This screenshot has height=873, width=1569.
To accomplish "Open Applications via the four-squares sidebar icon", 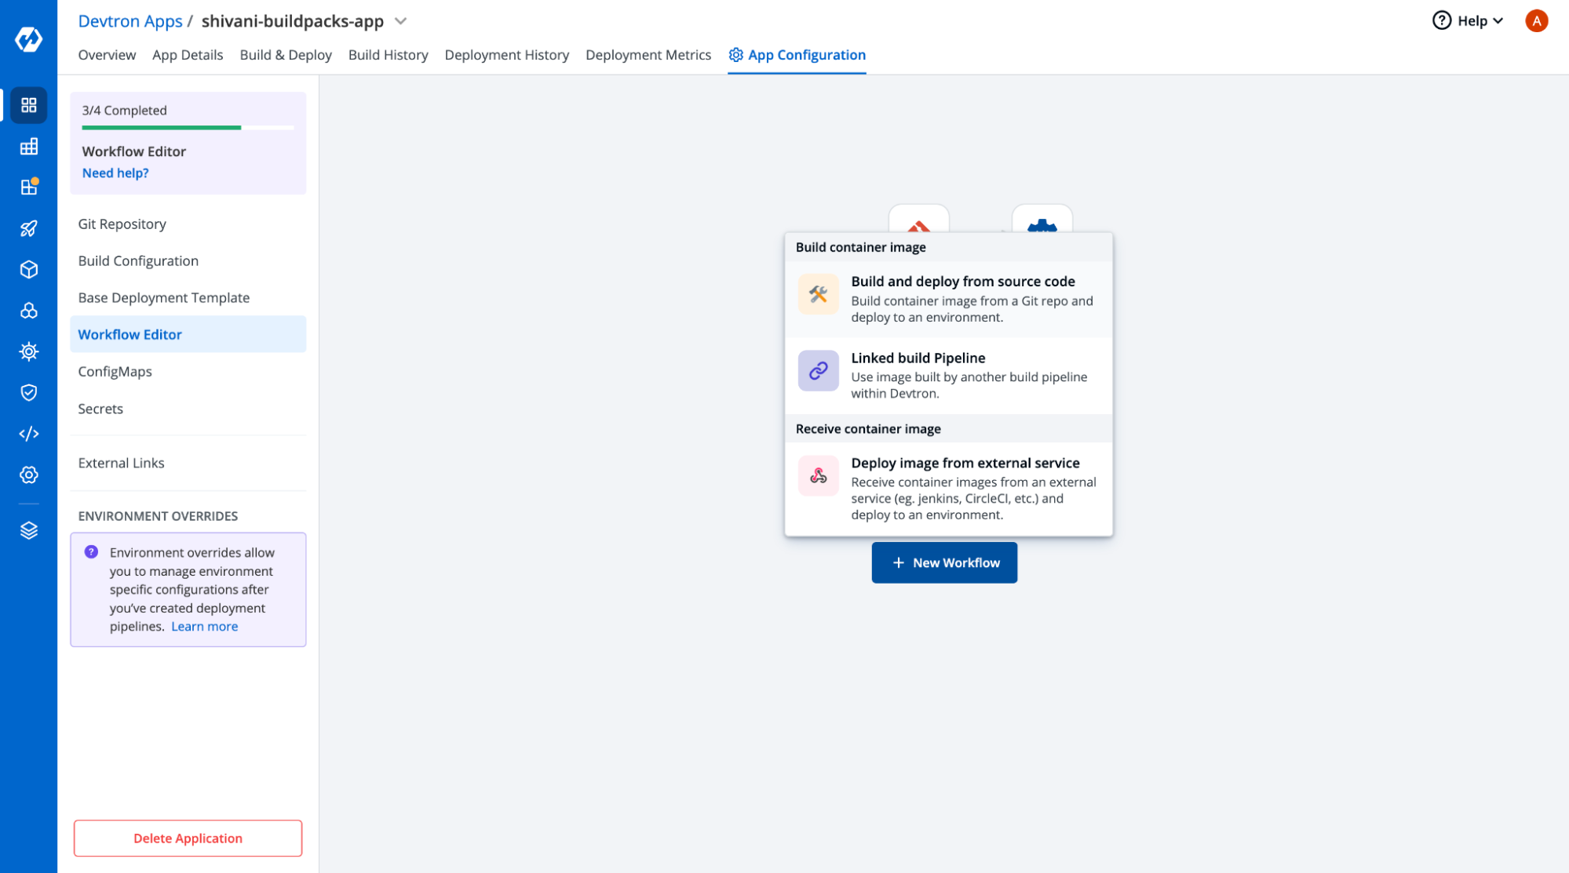I will pyautogui.click(x=29, y=105).
